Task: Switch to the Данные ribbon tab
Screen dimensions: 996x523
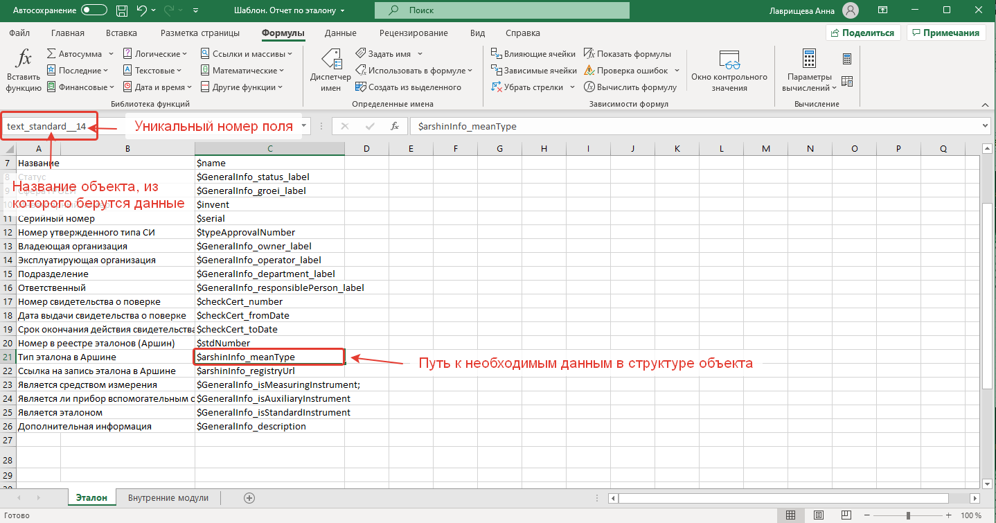Action: click(340, 33)
